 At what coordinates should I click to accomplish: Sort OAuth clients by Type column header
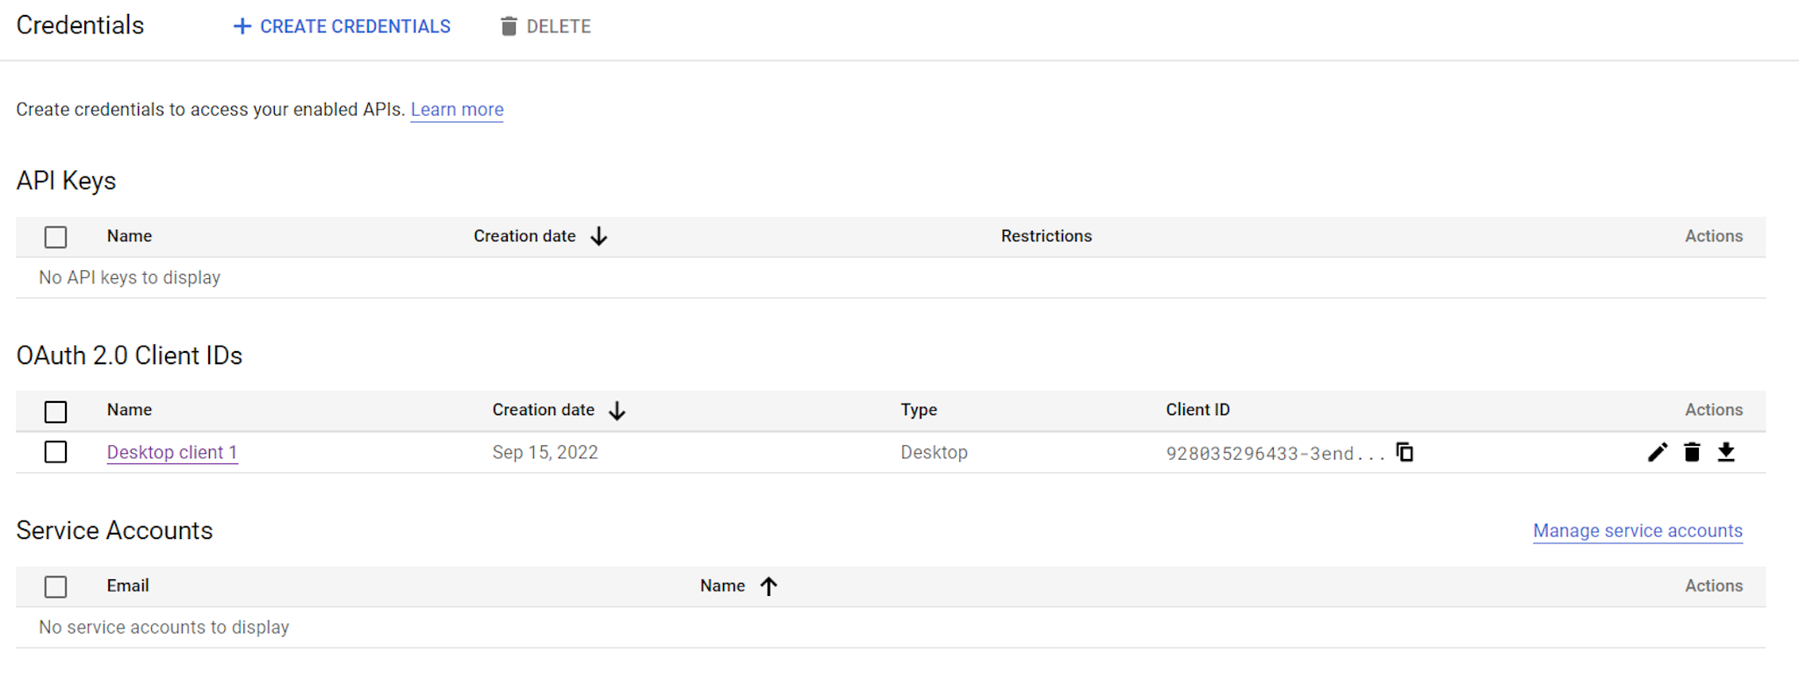(x=919, y=410)
